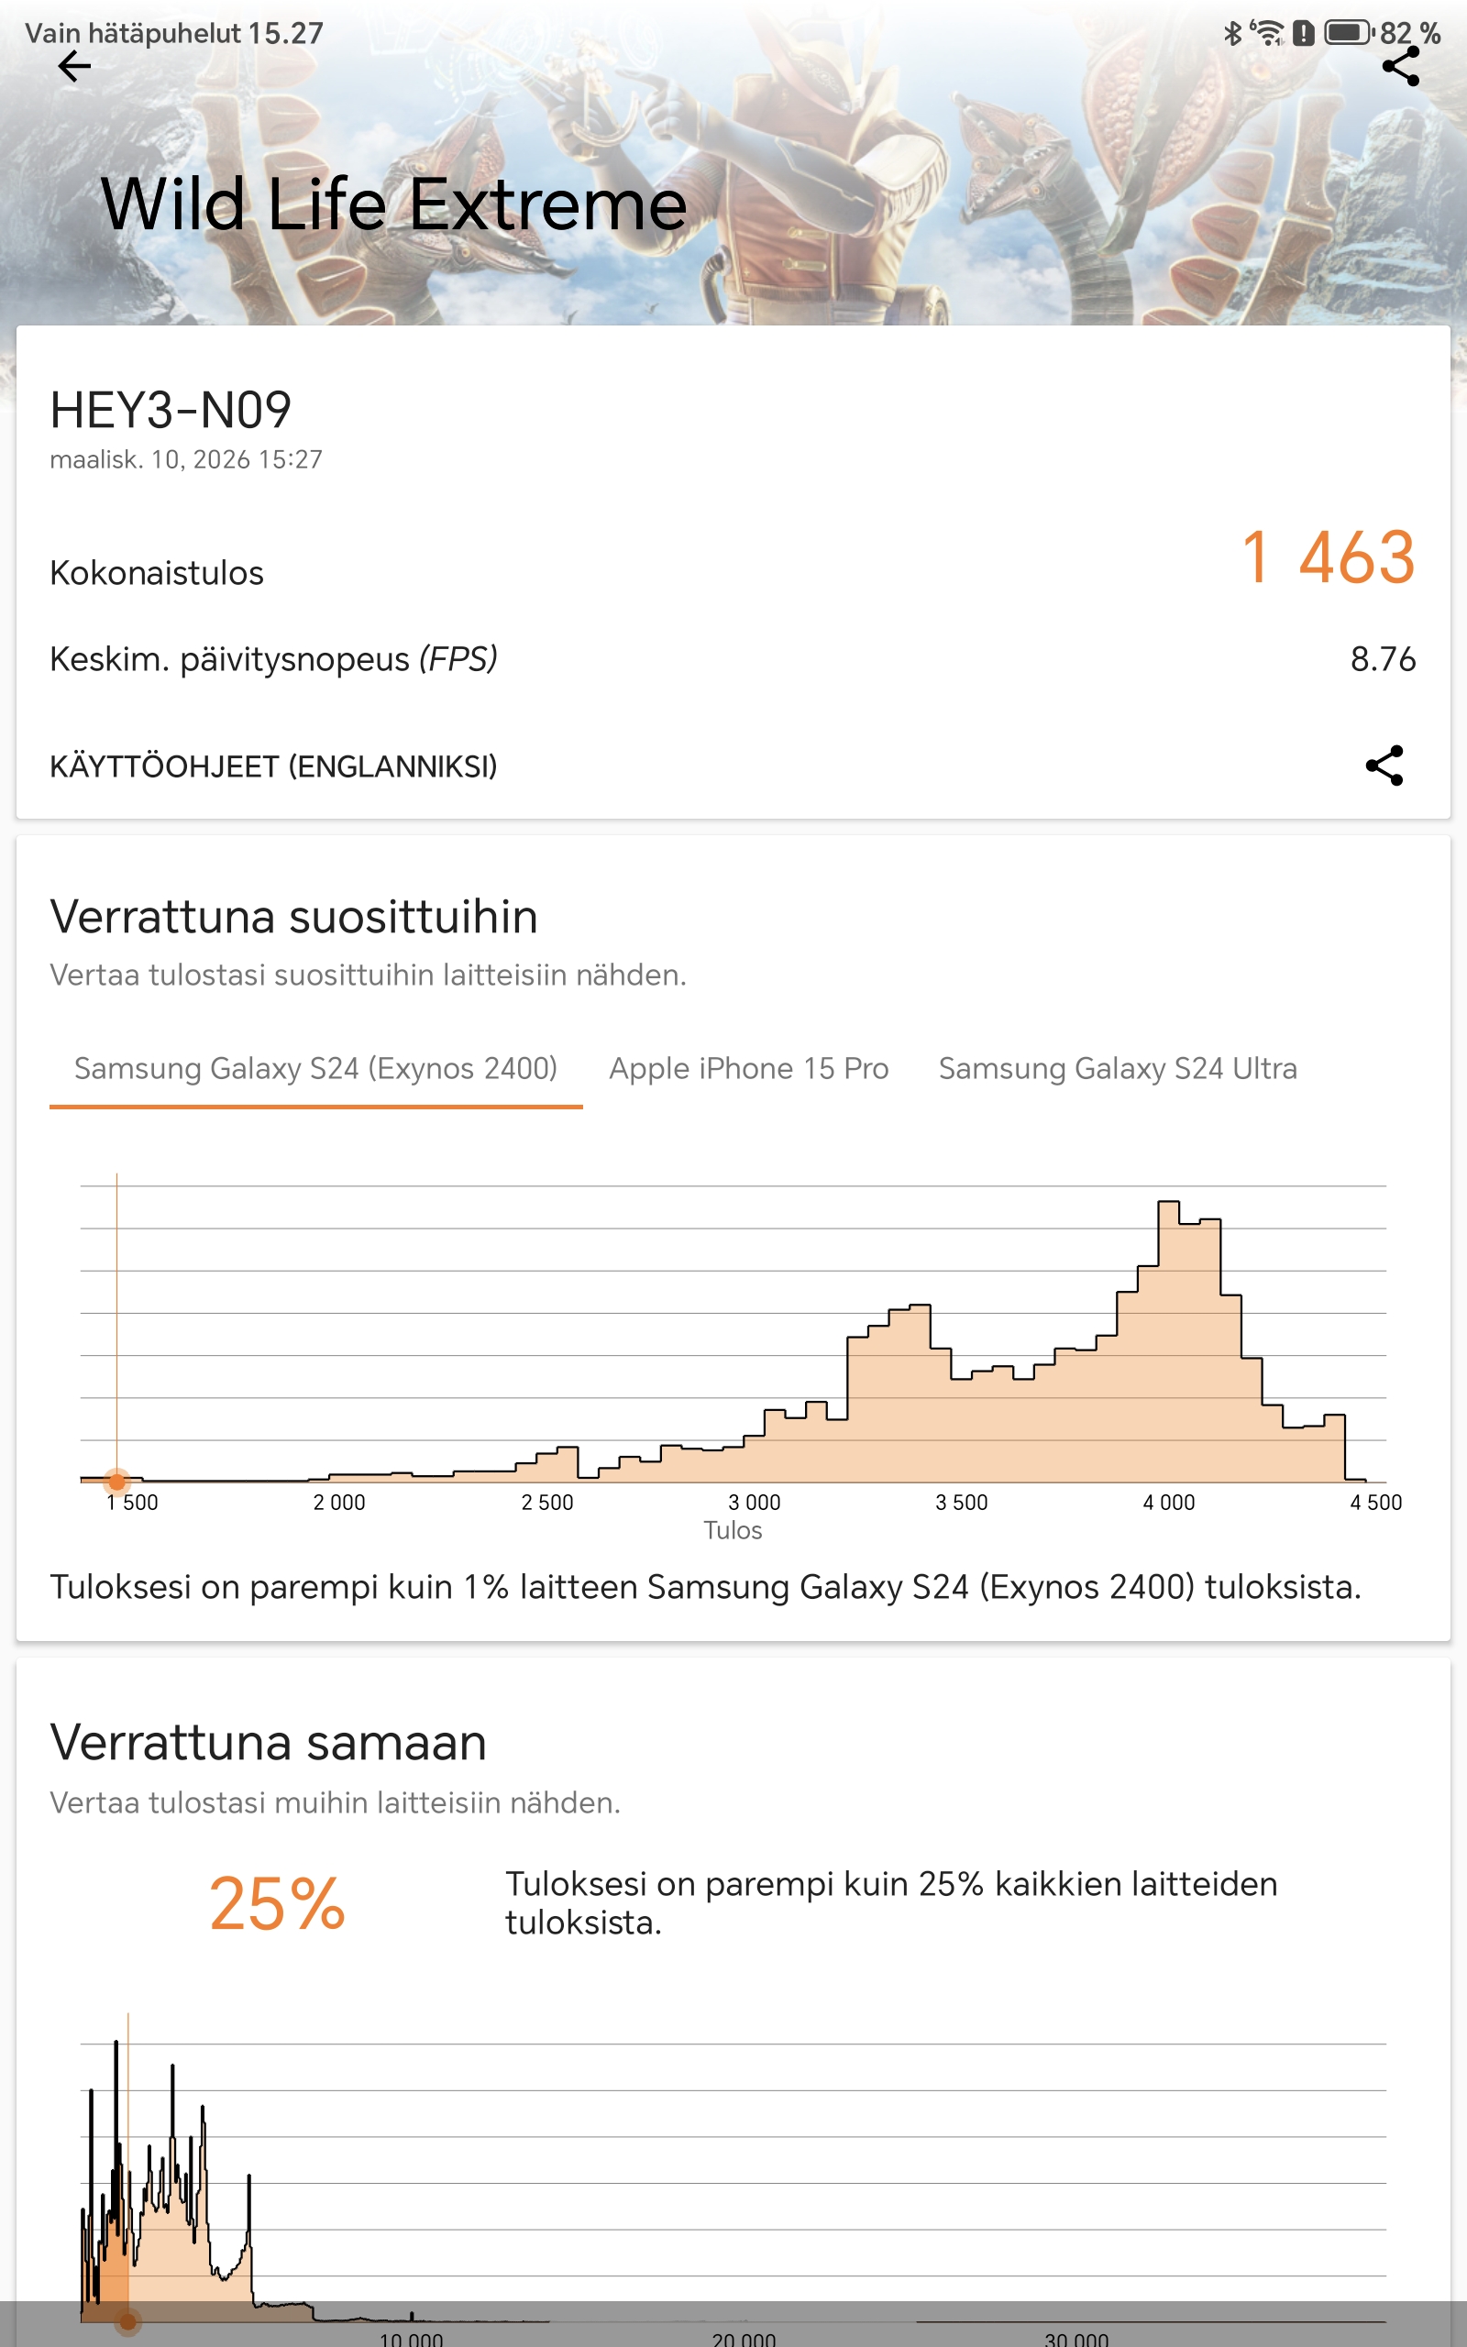Tap the large orange 25% figure
The height and width of the screenshot is (2347, 1467).
[x=277, y=1904]
